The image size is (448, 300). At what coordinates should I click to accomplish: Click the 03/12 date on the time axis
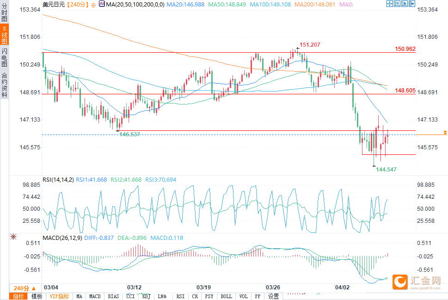pos(134,288)
